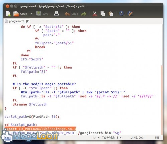Redo the change with the green arrow
The image size is (167, 144).
[83, 14]
